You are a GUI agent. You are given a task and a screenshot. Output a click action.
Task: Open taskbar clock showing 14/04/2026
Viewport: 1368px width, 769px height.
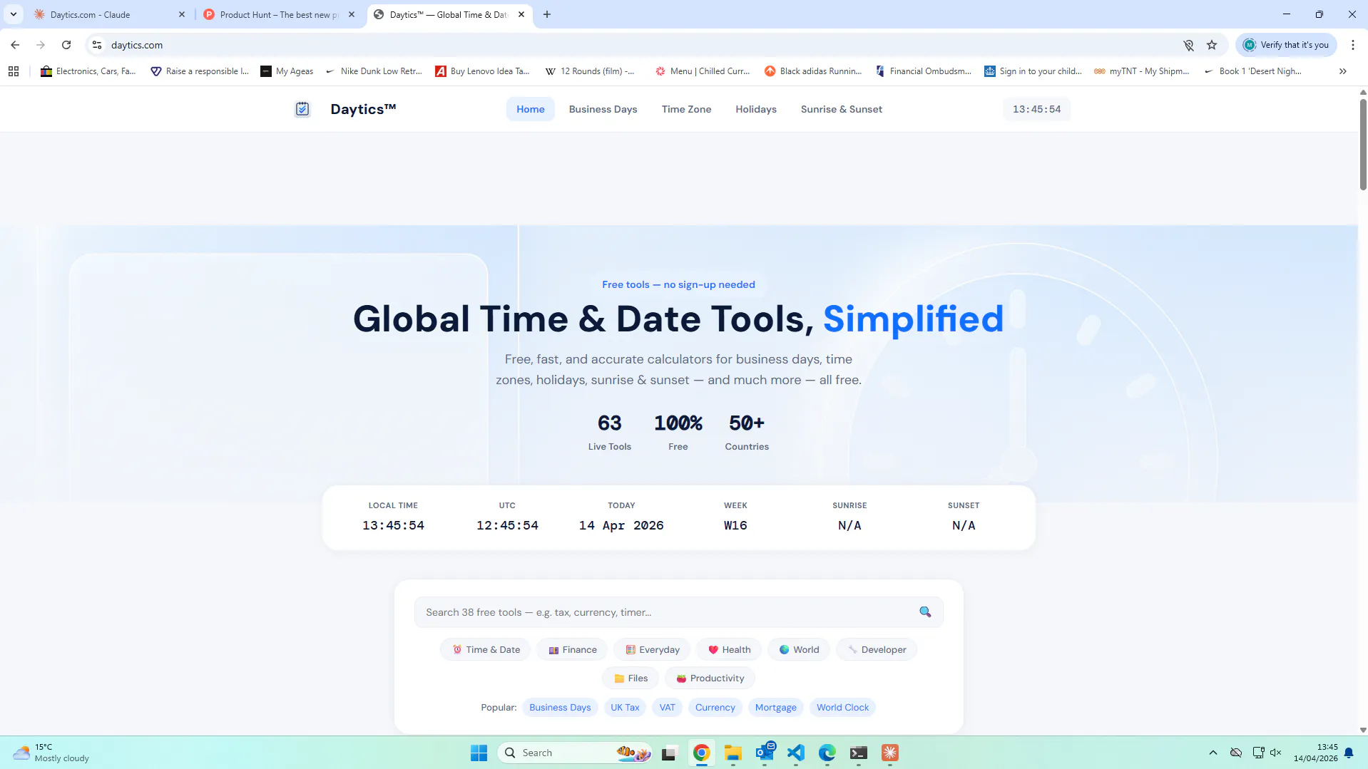(1315, 753)
